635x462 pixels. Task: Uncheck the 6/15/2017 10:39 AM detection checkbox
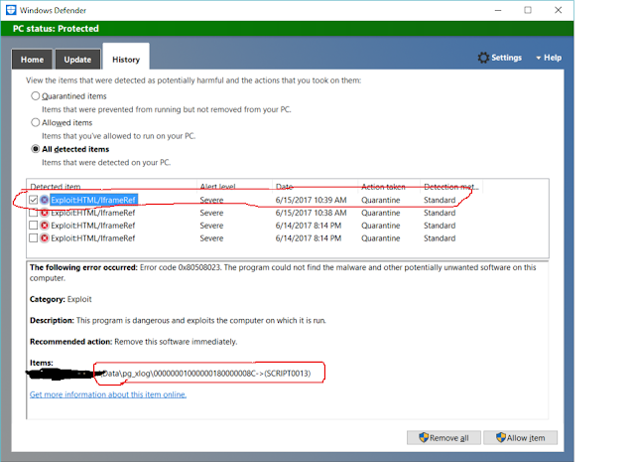(33, 200)
